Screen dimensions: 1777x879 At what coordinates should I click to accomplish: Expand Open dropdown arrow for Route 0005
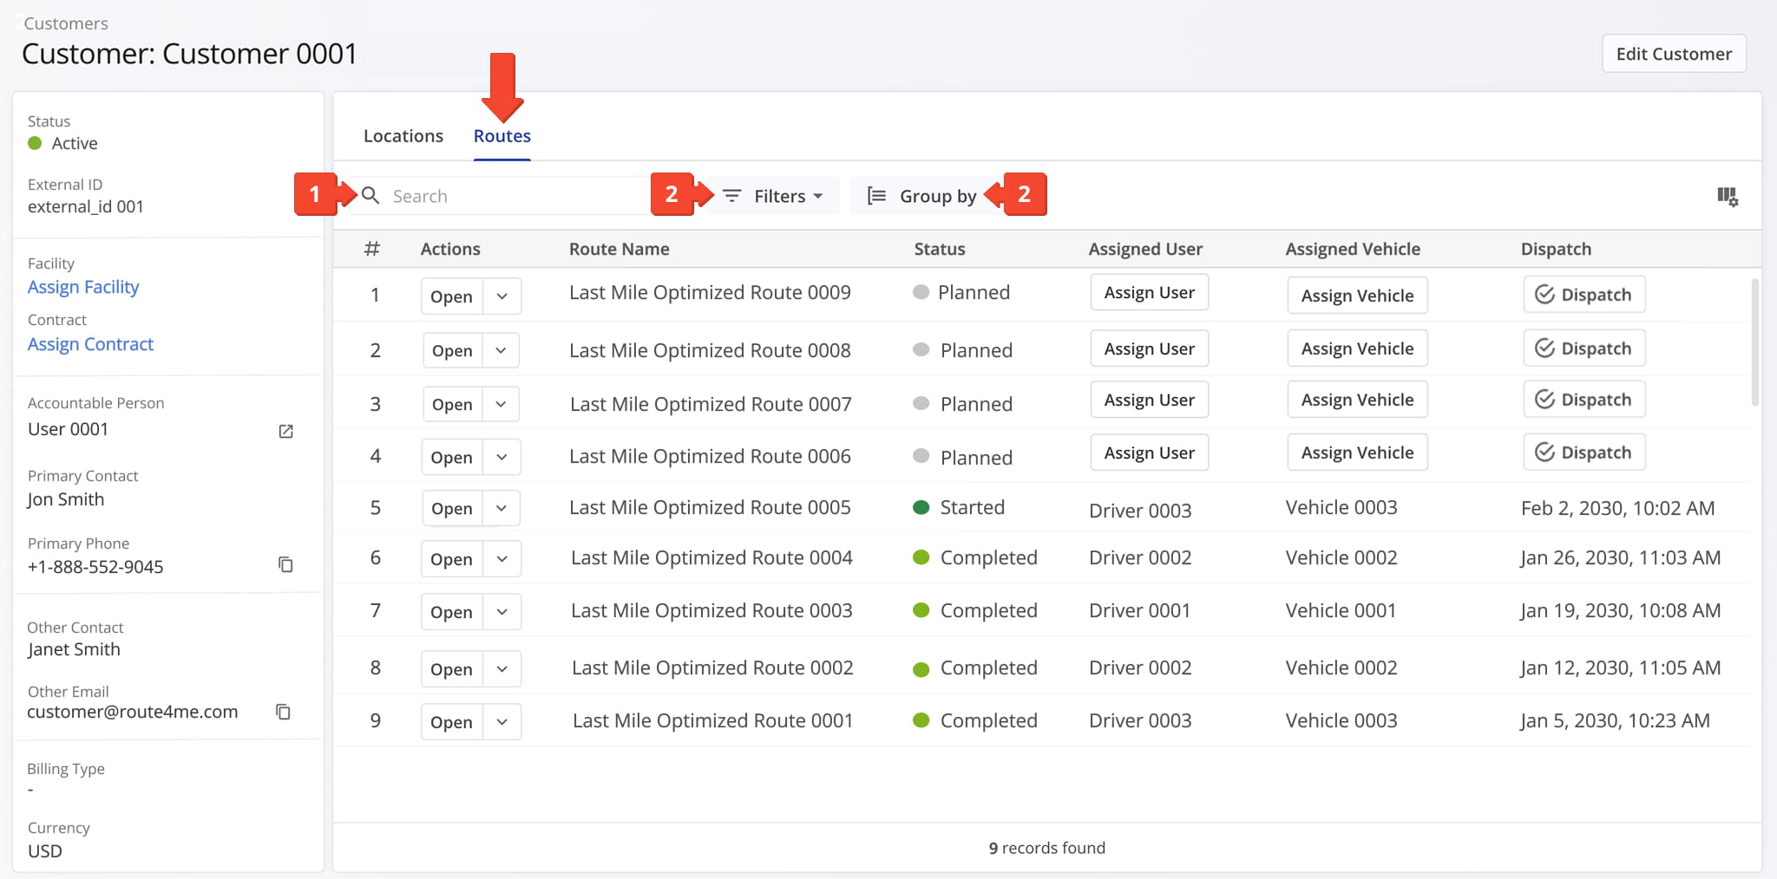(x=502, y=508)
